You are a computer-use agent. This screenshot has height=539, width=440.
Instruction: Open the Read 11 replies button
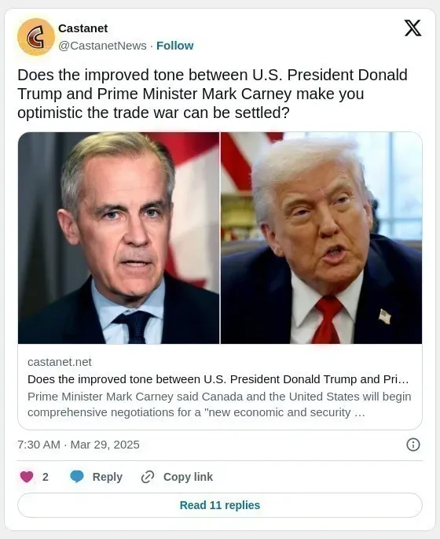tap(220, 505)
